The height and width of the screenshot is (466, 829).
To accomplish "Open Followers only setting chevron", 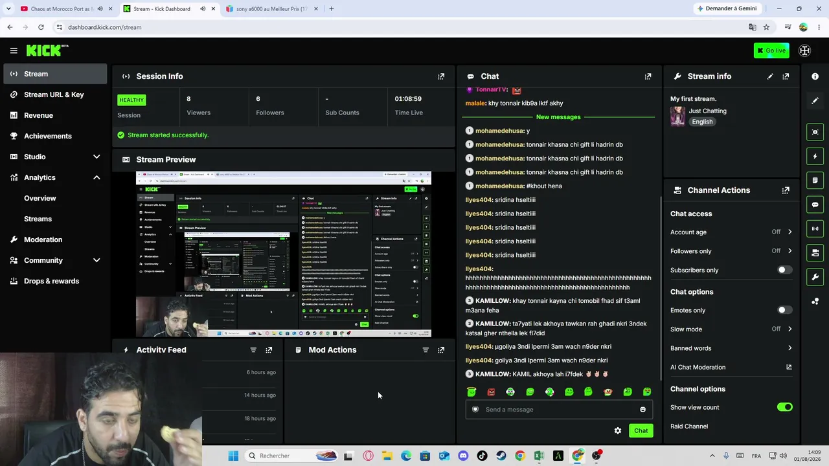I will tap(789, 251).
